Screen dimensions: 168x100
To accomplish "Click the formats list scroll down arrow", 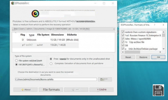I will (x=164, y=49).
